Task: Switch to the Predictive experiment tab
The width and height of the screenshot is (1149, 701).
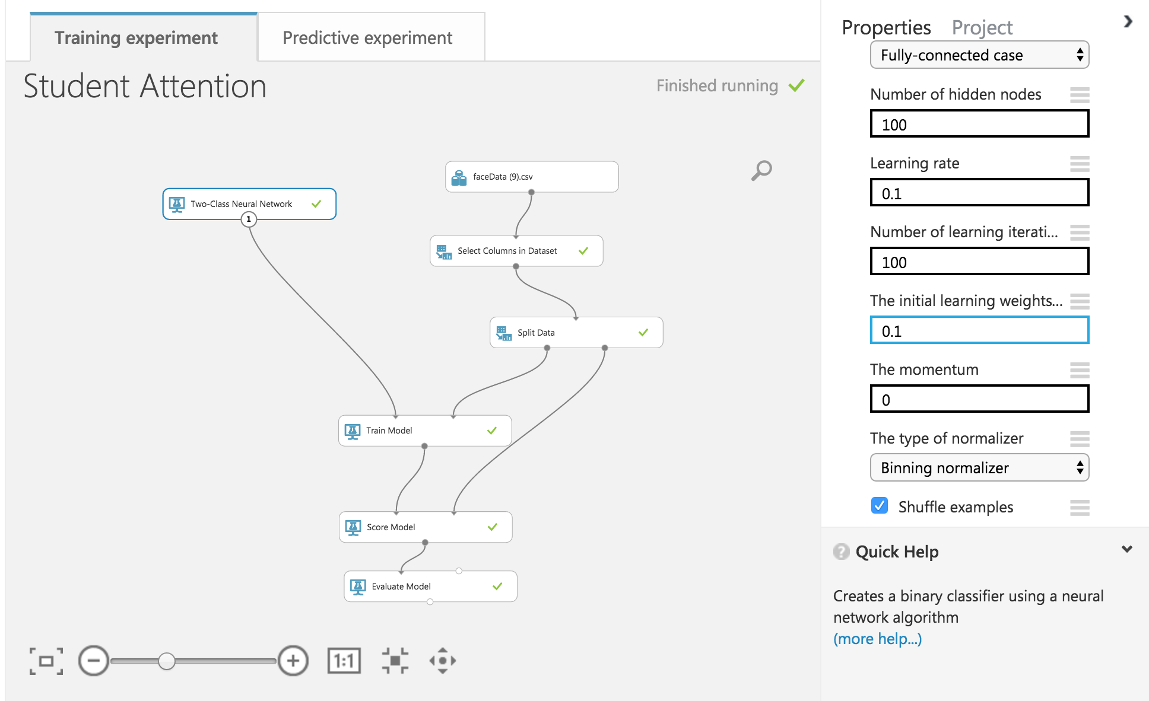Action: [x=367, y=38]
